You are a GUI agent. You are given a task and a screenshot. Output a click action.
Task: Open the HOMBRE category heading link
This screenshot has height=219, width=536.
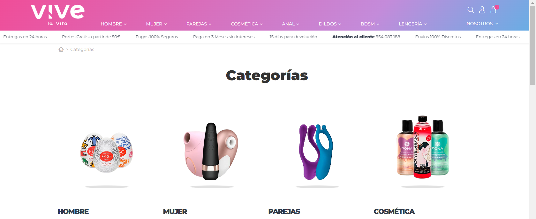click(x=73, y=211)
